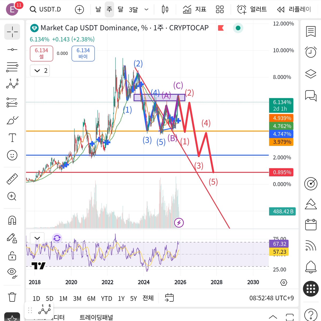Image resolution: width=321 pixels, height=321 pixels.
Task: Activate the zoom in tool
Action: (12, 196)
